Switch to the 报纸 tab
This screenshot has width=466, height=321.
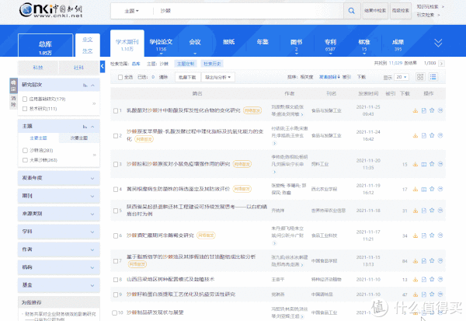(x=229, y=42)
